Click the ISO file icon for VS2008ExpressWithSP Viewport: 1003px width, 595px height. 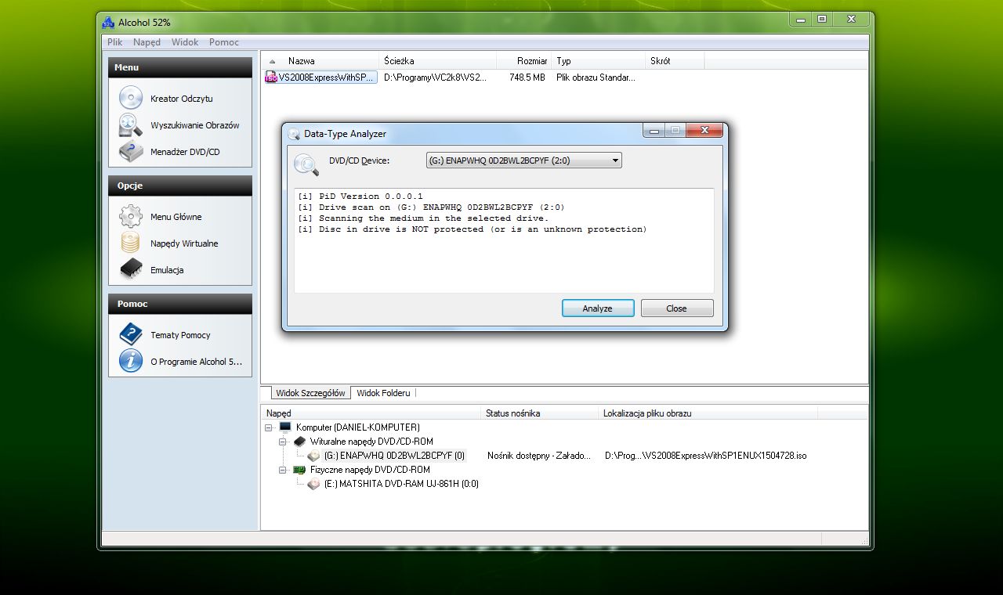[271, 78]
